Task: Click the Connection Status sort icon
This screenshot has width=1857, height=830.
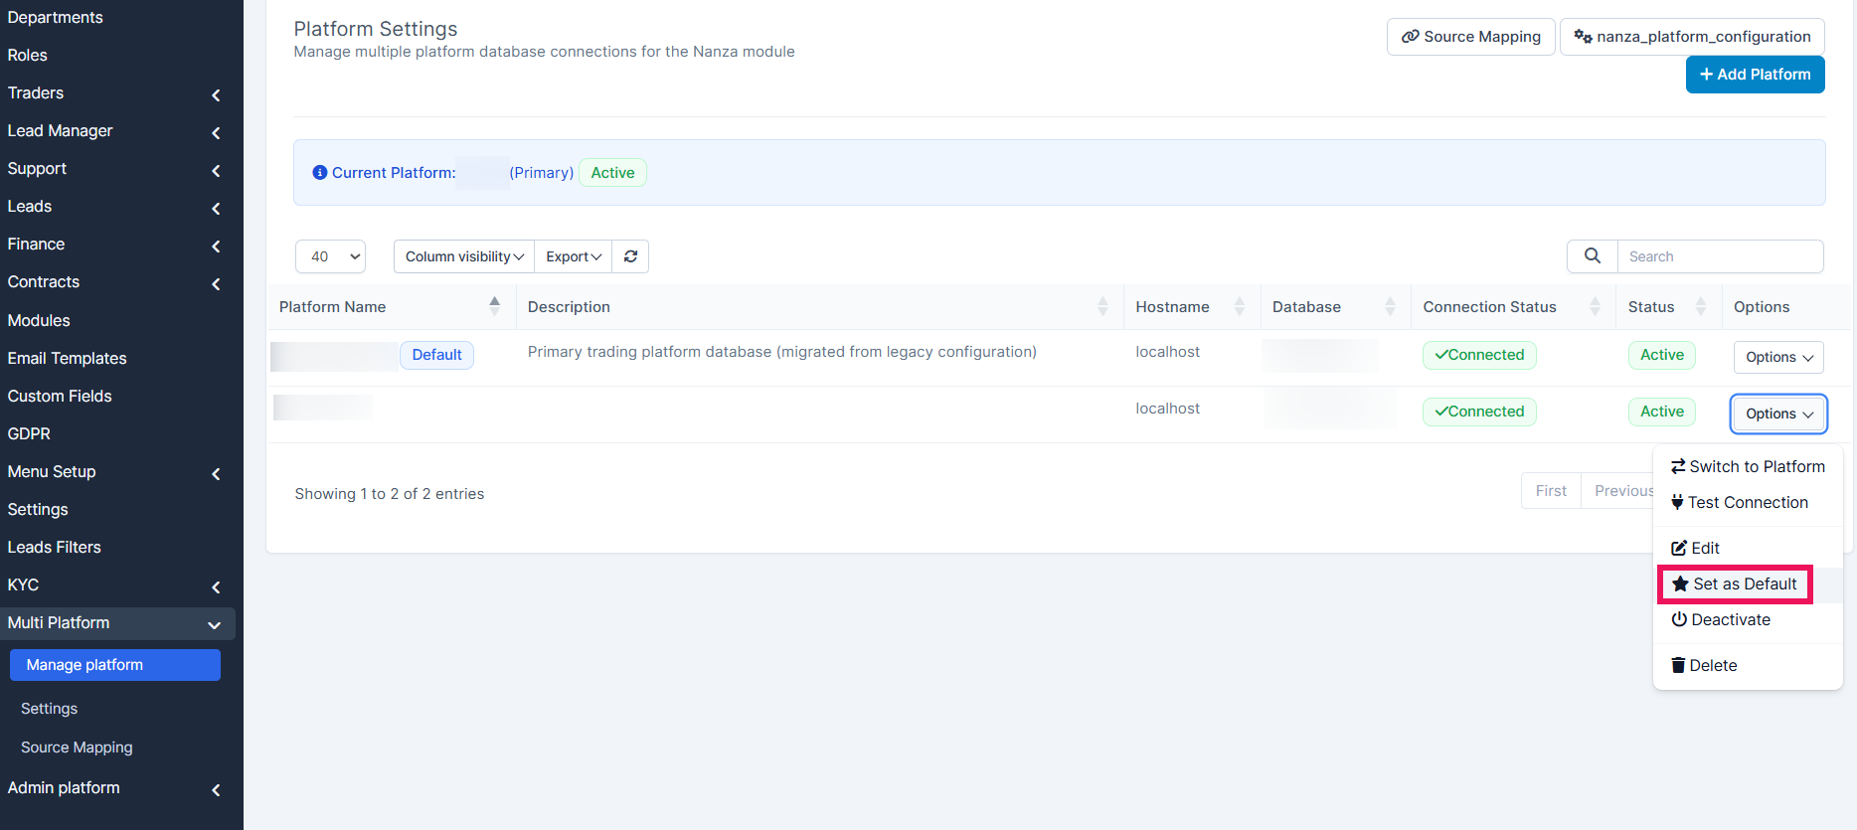Action: 1595,307
